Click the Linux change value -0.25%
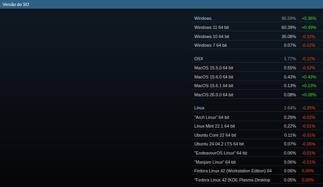323x187 pixels. 308,108
